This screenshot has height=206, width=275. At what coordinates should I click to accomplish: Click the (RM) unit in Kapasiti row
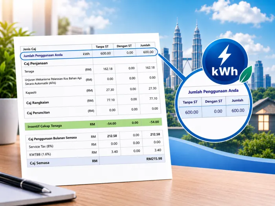click(x=90, y=91)
